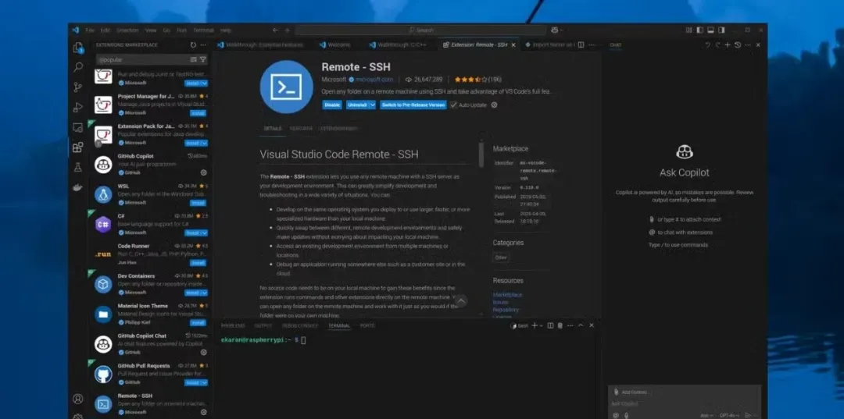Install the WSL extension
The width and height of the screenshot is (844, 419).
[198, 203]
